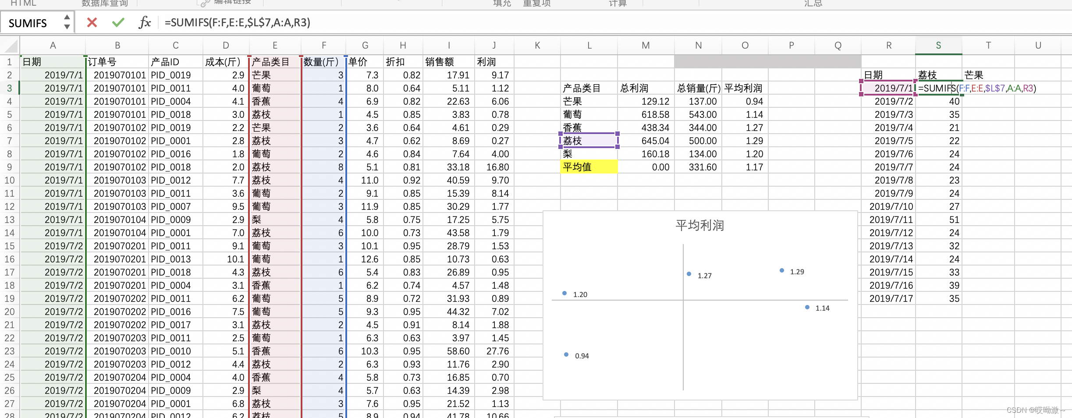Click the value 40 in column S
This screenshot has width=1072, height=418.
click(x=938, y=101)
